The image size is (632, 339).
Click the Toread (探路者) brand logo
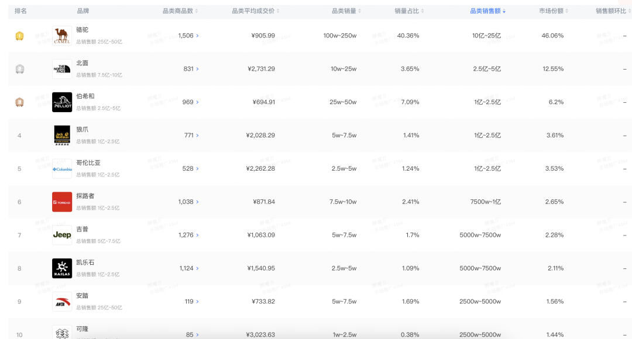click(62, 202)
